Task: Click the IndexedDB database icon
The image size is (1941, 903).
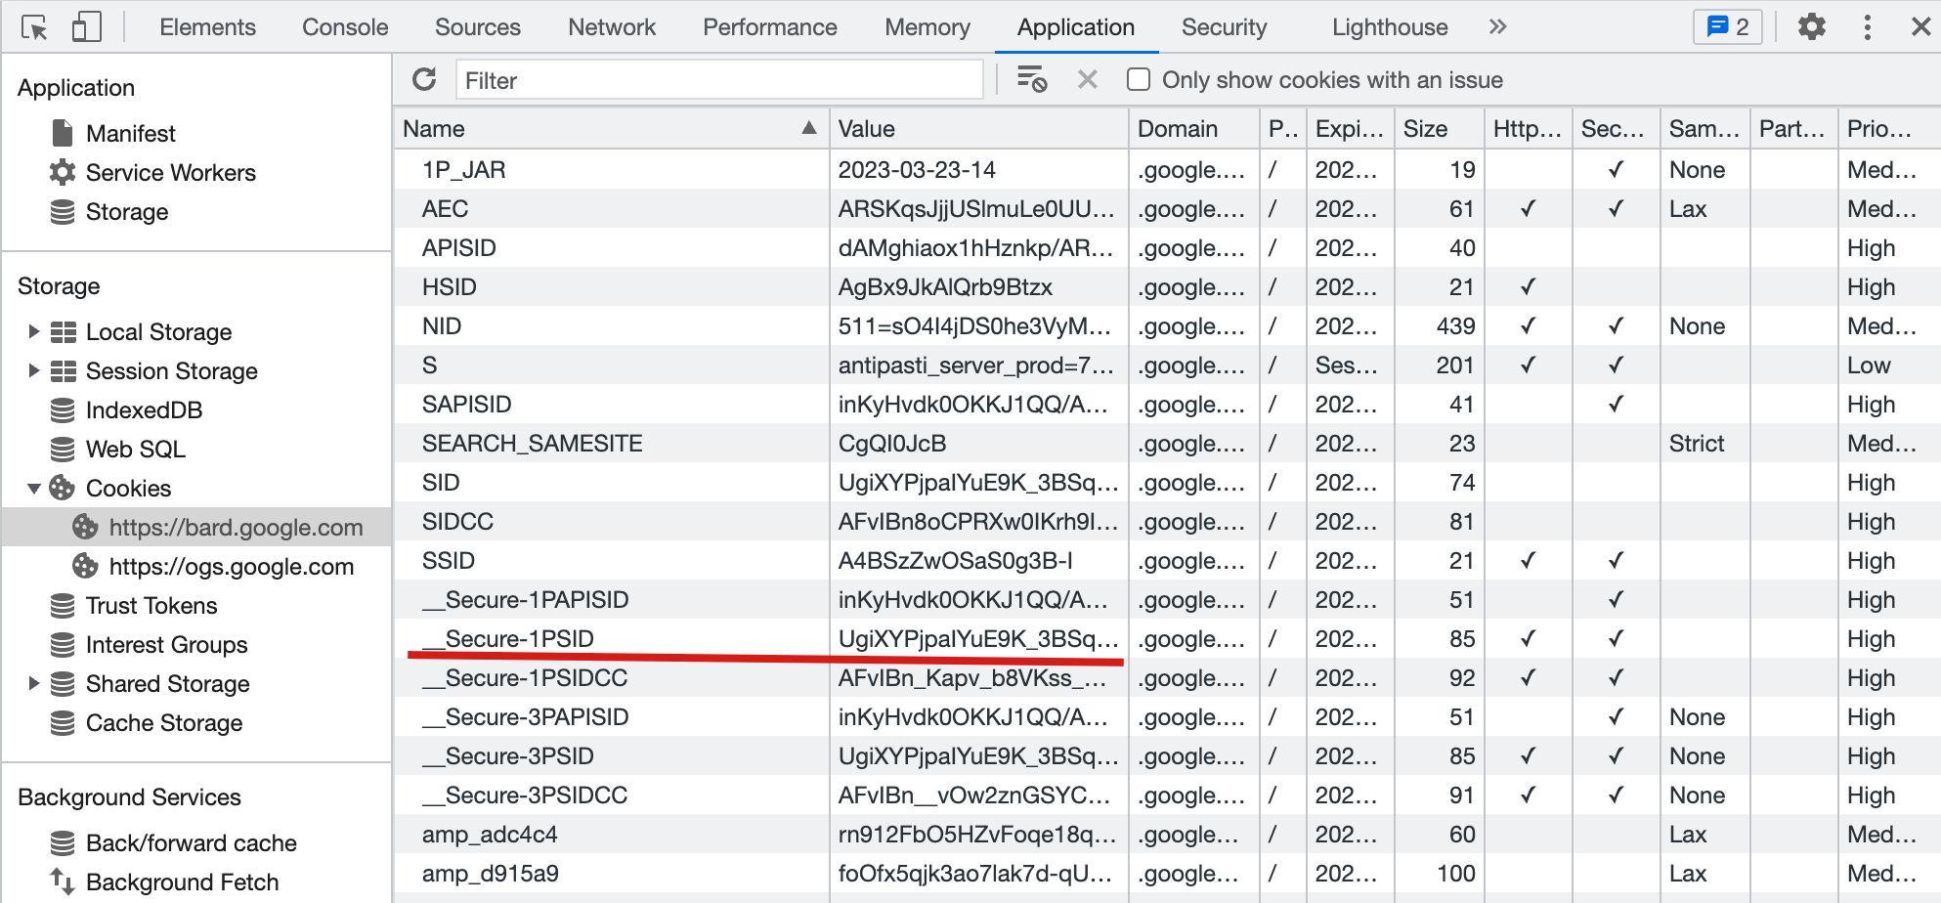Action: 63,410
